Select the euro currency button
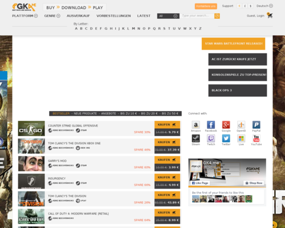 pos(239,6)
